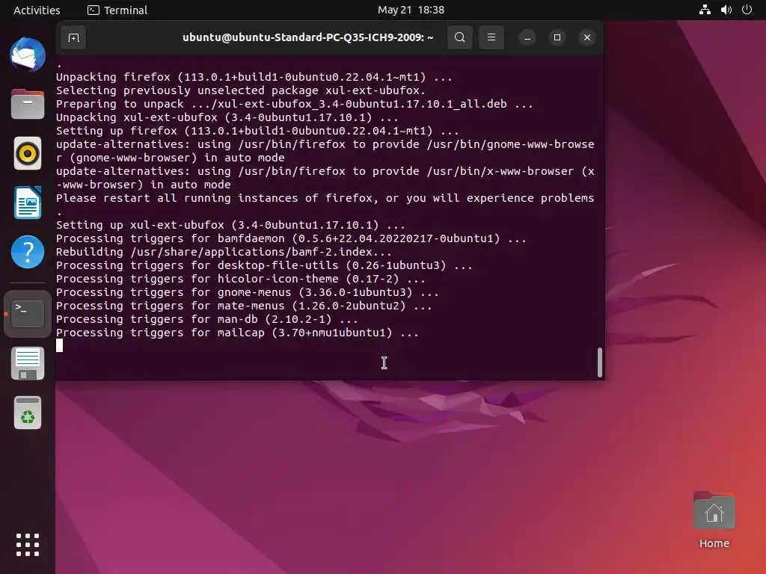Click the "Setting up firefox" line
Screen dimensions: 766x574
click(x=257, y=131)
